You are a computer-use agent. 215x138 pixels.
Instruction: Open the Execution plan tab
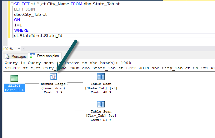(45, 56)
